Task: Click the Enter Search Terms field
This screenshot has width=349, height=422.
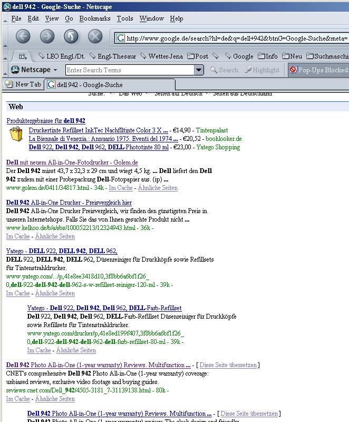Action: point(130,70)
